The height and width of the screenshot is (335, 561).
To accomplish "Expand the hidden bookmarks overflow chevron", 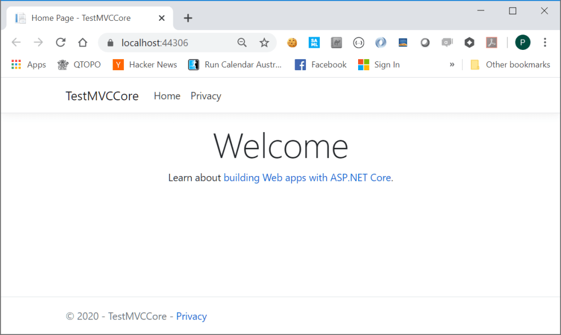I will coord(451,64).
